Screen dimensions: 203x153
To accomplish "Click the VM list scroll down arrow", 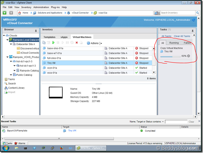I will pyautogui.click(x=154, y=72).
